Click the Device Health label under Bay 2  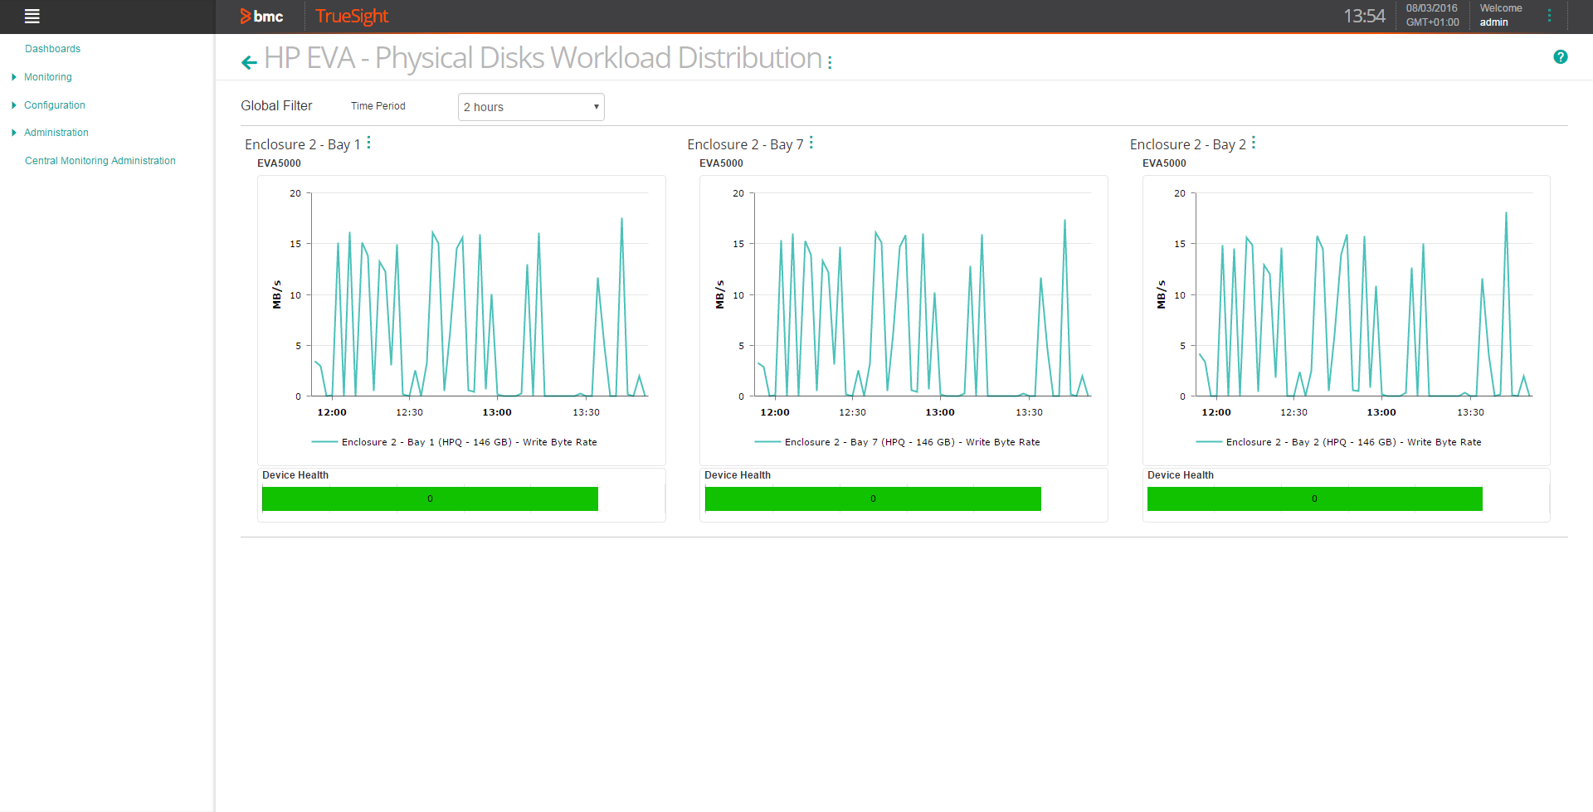[1181, 475]
